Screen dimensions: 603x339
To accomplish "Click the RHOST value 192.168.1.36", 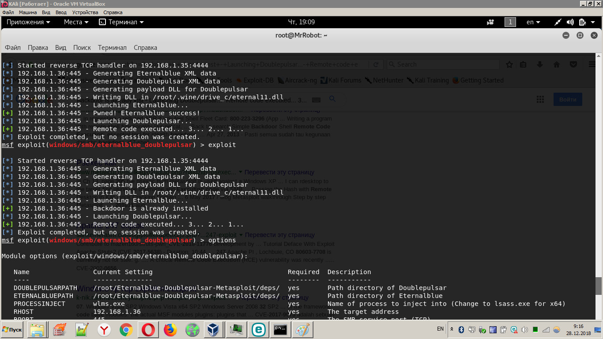I will 117,312.
